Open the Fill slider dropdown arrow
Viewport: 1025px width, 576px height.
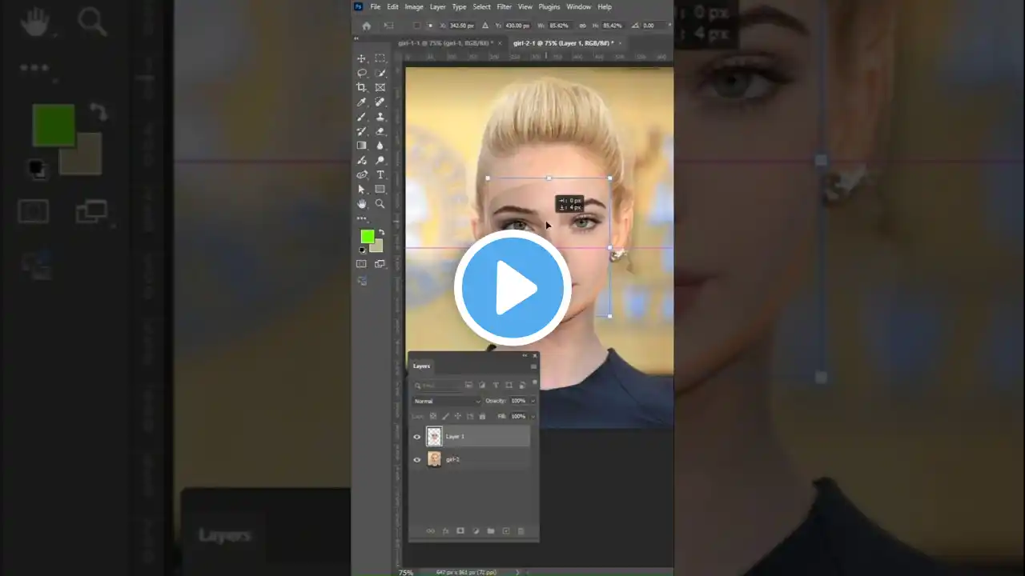point(533,416)
